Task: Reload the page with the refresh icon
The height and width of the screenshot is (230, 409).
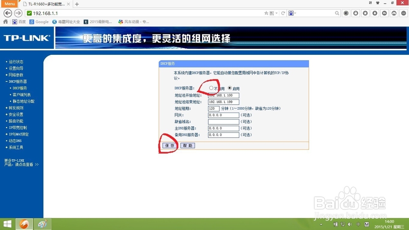Action: coord(283,13)
